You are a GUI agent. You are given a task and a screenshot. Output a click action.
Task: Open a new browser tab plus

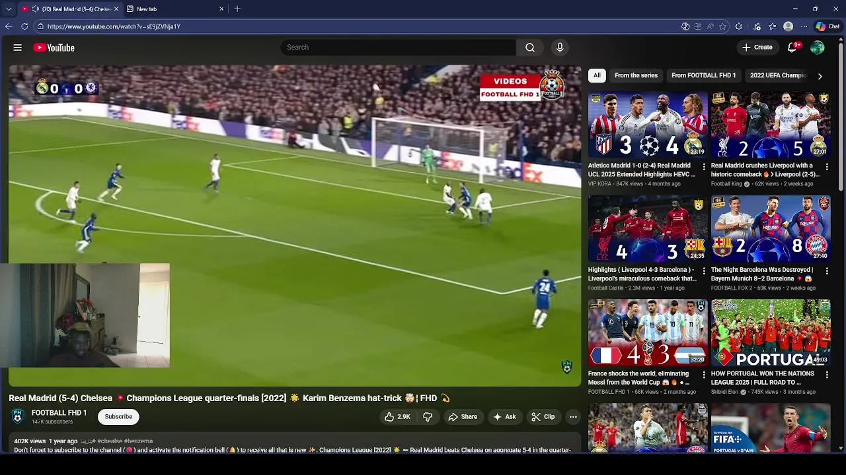pyautogui.click(x=237, y=9)
